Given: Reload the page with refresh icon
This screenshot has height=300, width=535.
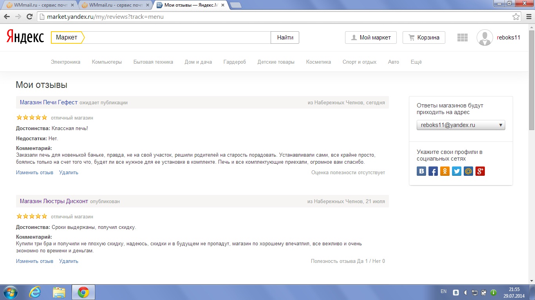Looking at the screenshot, I should coord(29,17).
